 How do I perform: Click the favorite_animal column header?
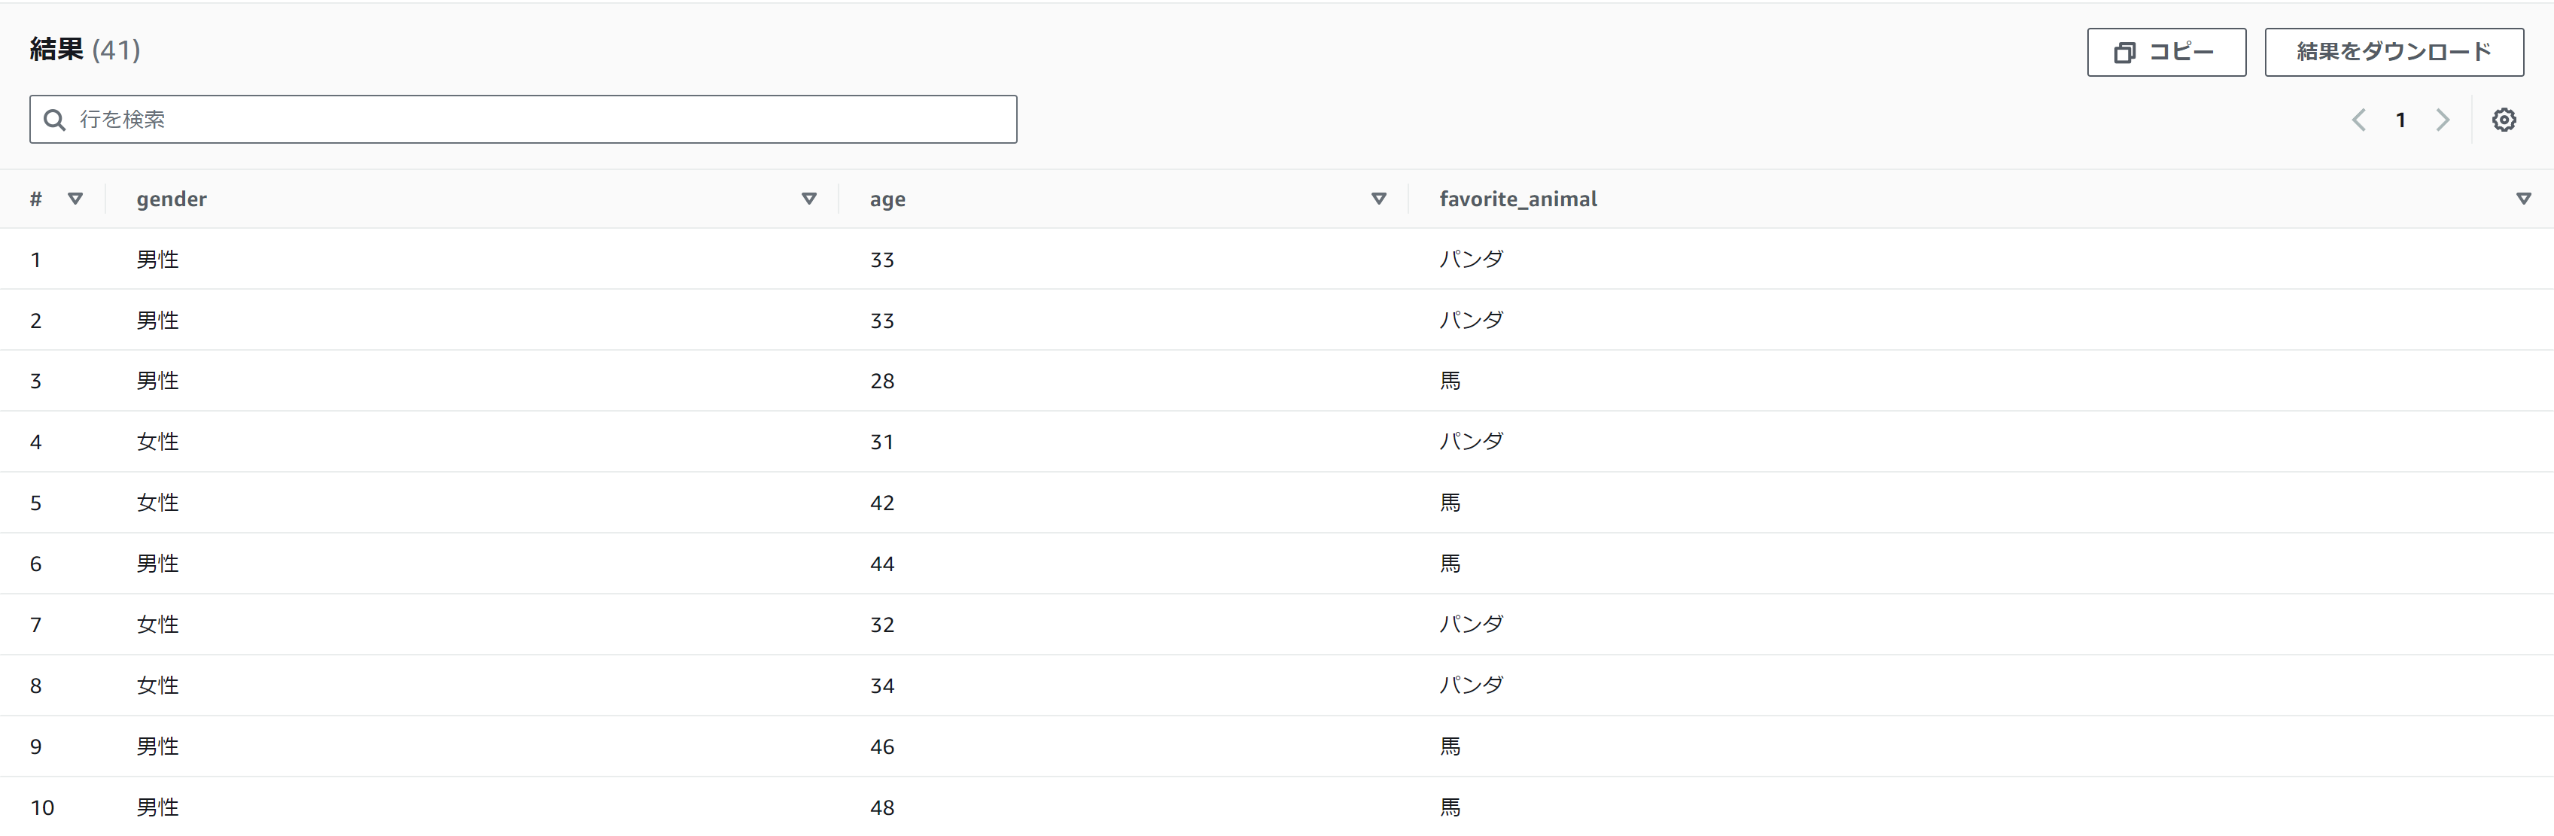[x=1518, y=199]
